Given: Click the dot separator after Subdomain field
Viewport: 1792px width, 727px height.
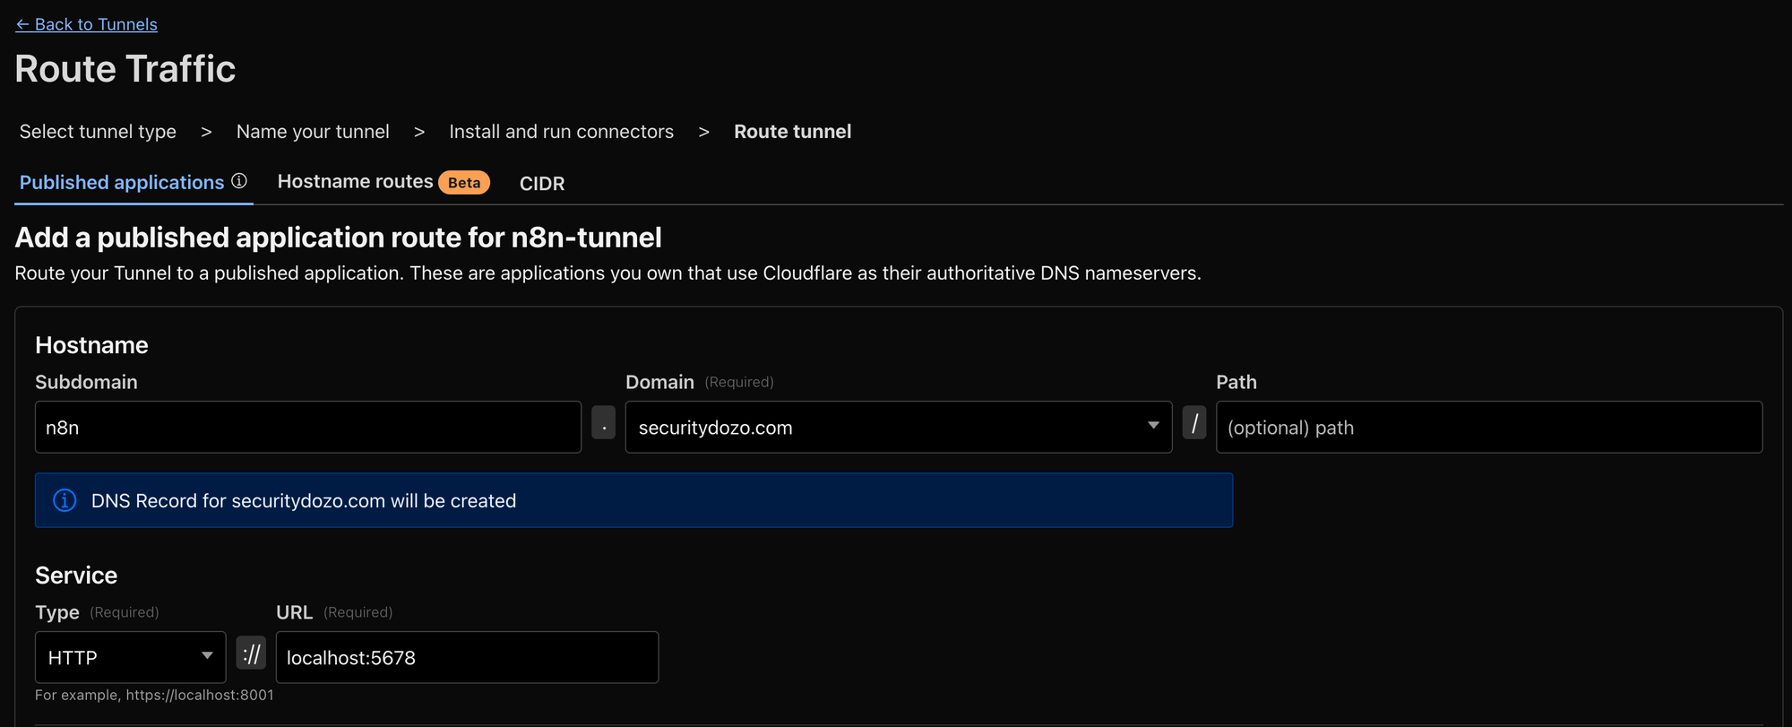Looking at the screenshot, I should pos(604,422).
